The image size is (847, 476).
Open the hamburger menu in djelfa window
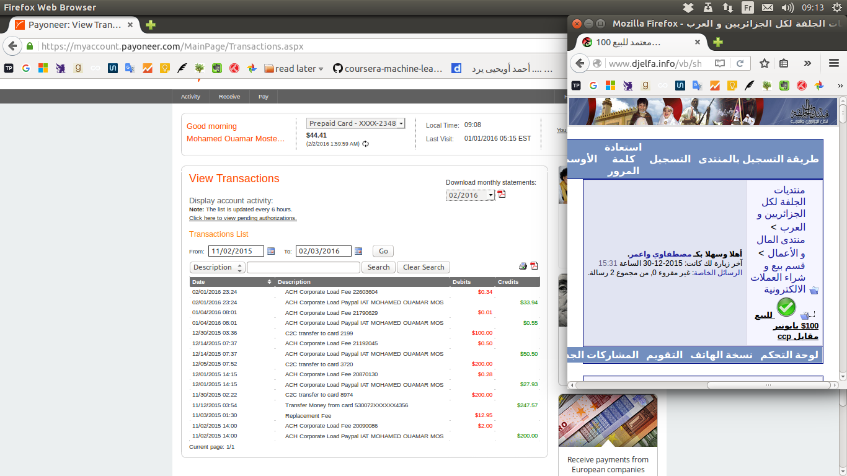pyautogui.click(x=834, y=63)
